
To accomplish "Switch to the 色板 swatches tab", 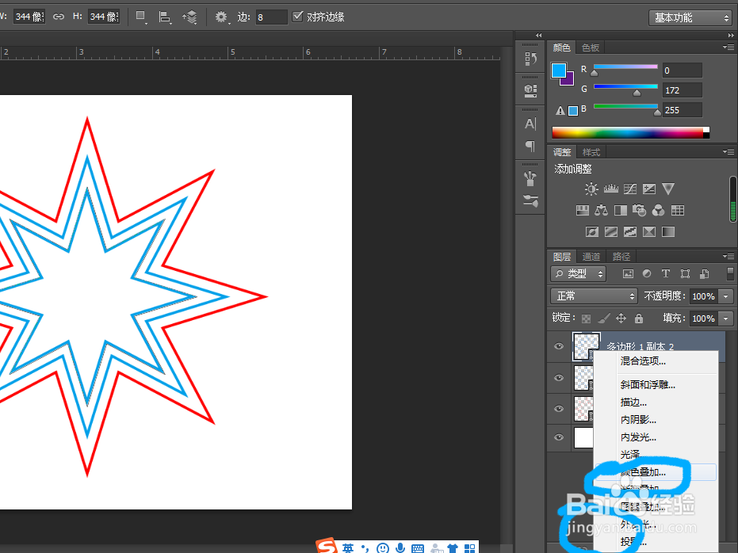I will pos(591,48).
